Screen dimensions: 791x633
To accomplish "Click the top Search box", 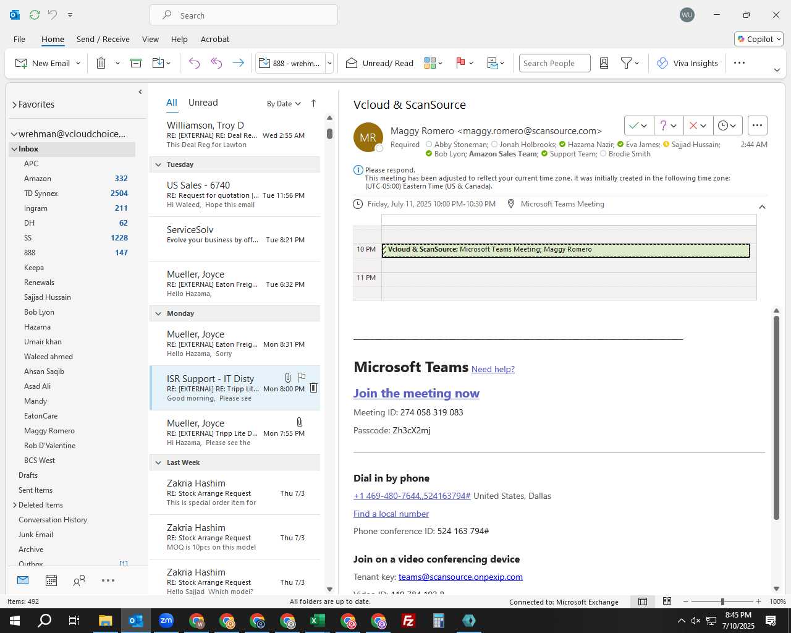I will point(243,15).
